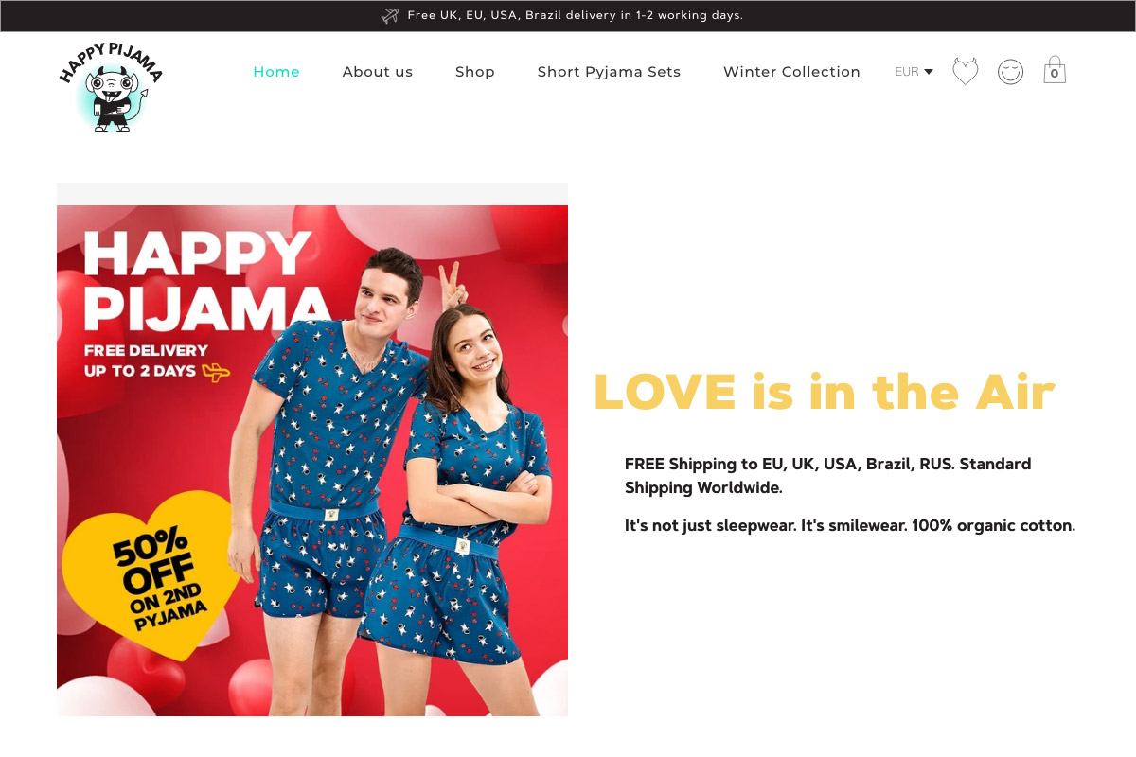Open Short Pyjama Sets menu item

tap(609, 72)
